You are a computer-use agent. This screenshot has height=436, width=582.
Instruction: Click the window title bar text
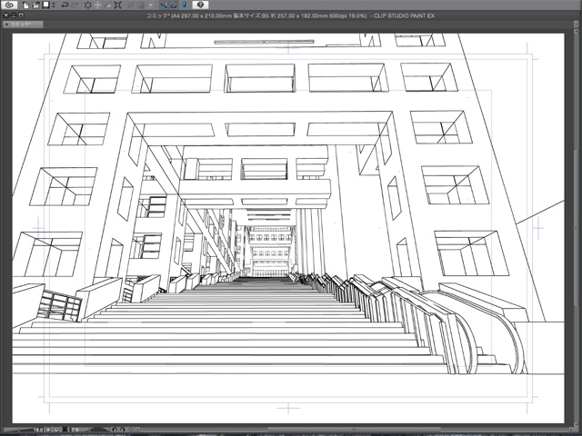coord(290,16)
